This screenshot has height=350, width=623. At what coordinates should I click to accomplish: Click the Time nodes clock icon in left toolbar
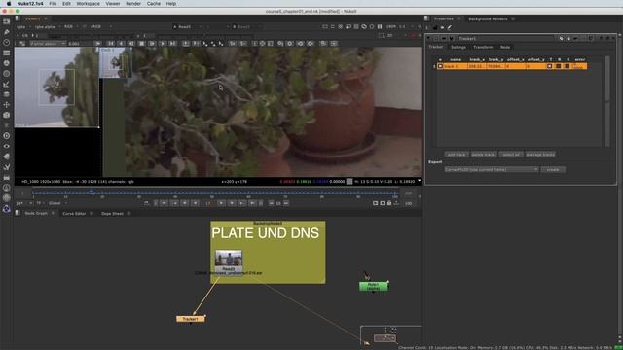pos(7,42)
